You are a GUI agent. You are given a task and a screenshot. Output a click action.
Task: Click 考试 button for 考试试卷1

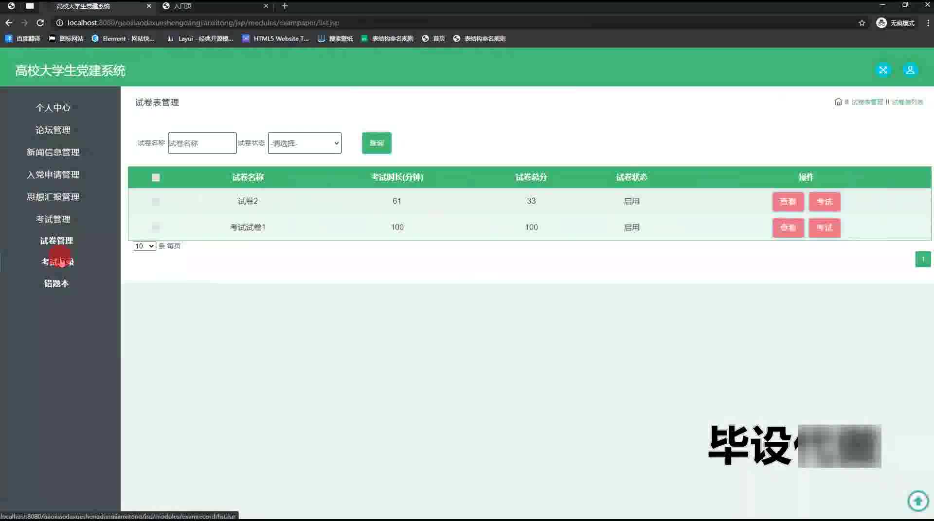point(825,227)
